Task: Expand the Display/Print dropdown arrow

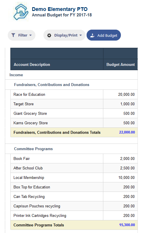Action: (x=81, y=35)
